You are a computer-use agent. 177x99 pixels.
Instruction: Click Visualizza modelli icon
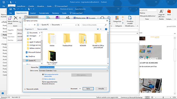tap(130, 18)
